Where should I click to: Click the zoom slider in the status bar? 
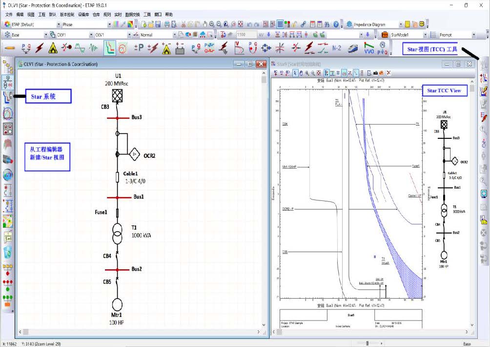click(367, 343)
